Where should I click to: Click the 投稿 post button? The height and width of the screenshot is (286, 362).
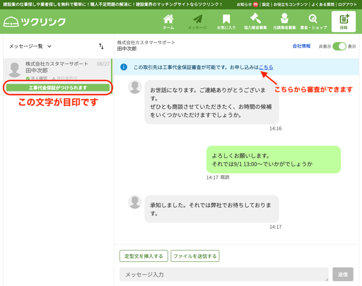(x=344, y=22)
